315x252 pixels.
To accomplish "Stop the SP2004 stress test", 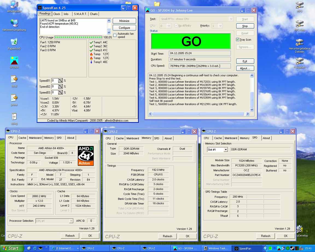I will point(245,26).
